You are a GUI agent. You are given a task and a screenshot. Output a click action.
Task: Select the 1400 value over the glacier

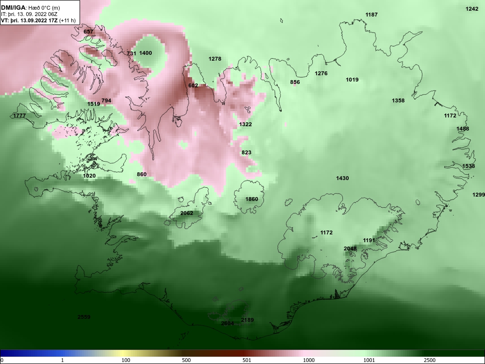click(x=145, y=53)
